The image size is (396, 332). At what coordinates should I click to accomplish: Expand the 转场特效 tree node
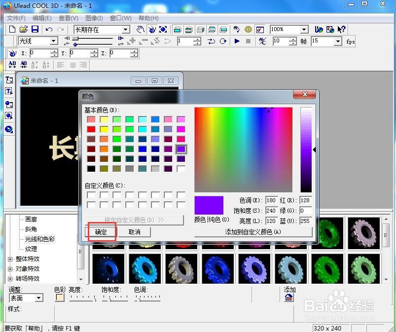(10, 279)
